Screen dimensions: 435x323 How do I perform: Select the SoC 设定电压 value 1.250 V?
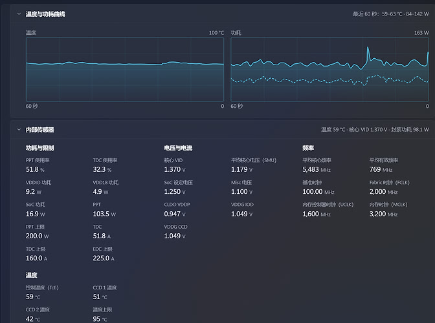175,191
